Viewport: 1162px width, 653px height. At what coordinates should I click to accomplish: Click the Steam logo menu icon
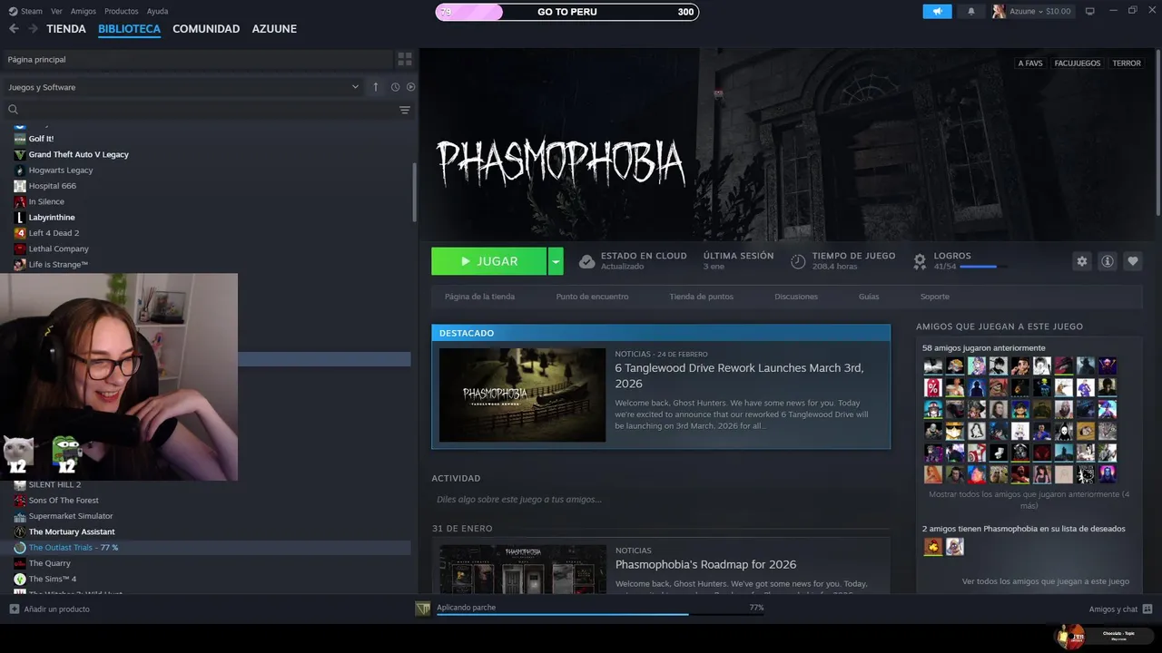[13, 11]
